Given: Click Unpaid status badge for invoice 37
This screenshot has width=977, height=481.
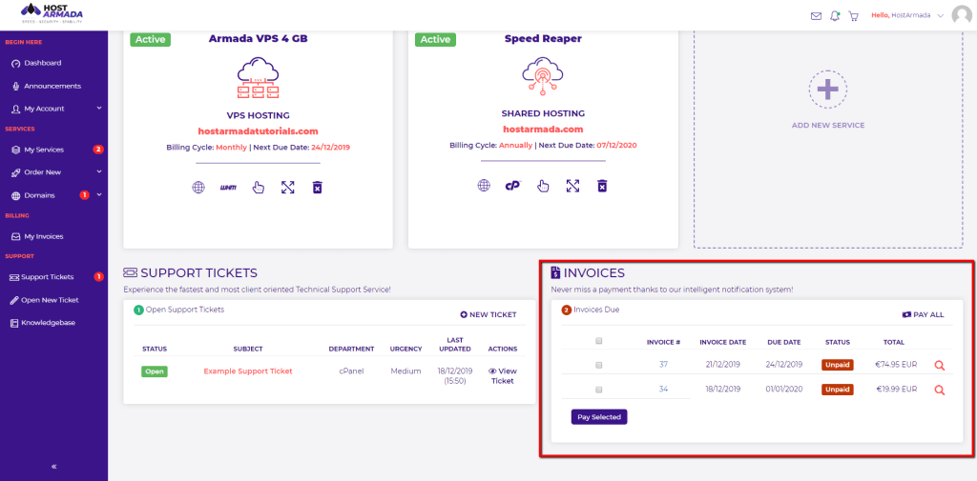Looking at the screenshot, I should pyautogui.click(x=838, y=365).
